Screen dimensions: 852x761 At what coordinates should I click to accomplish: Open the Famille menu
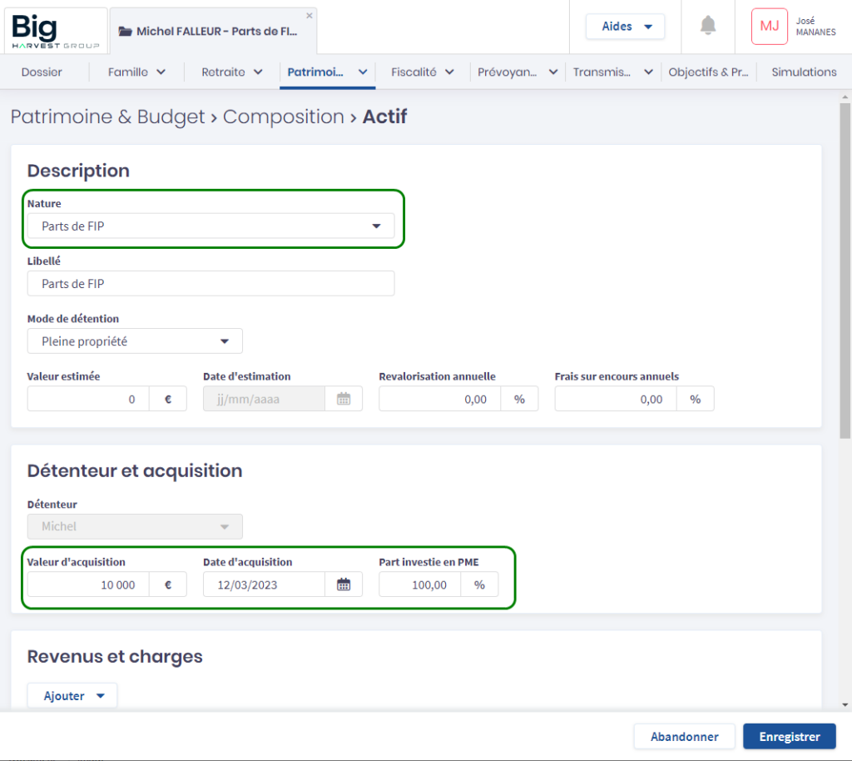[136, 72]
